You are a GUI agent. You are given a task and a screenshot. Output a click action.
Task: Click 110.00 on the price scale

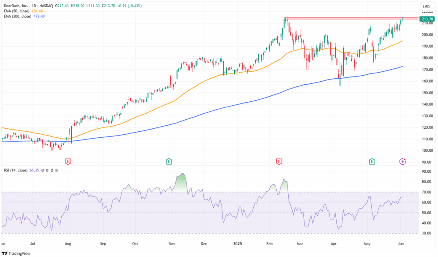tap(427, 139)
